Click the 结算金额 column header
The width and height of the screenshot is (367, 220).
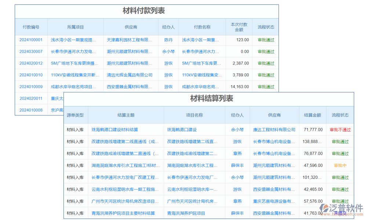(313, 115)
